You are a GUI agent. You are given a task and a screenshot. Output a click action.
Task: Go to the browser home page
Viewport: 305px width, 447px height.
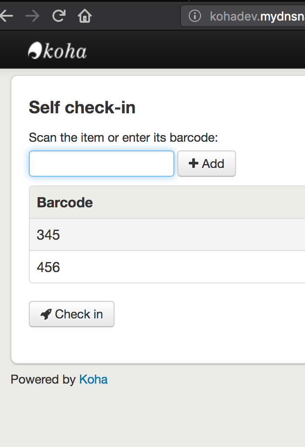pos(85,16)
